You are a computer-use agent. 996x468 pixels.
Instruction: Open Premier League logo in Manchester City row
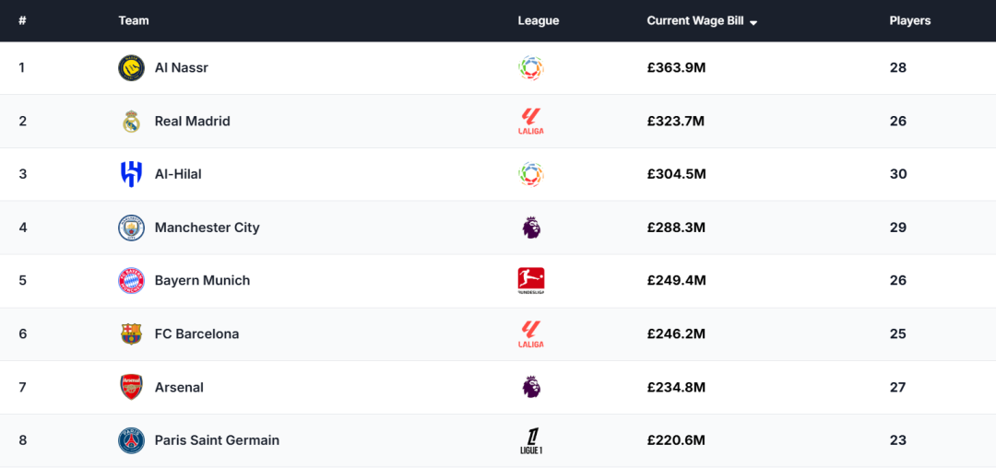[x=531, y=228]
